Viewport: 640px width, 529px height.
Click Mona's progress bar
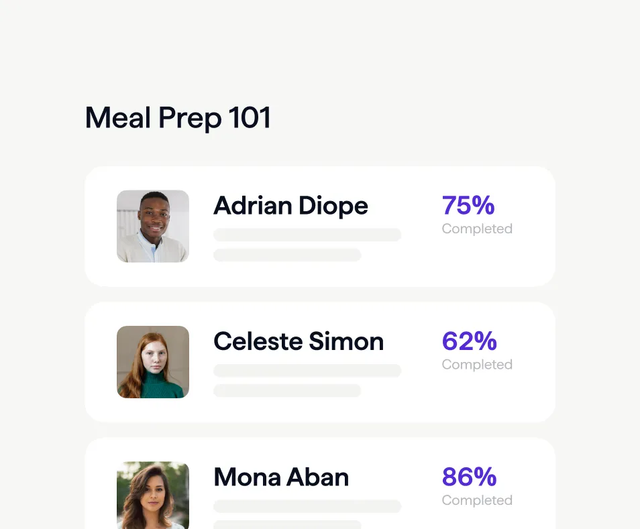pyautogui.click(x=307, y=506)
